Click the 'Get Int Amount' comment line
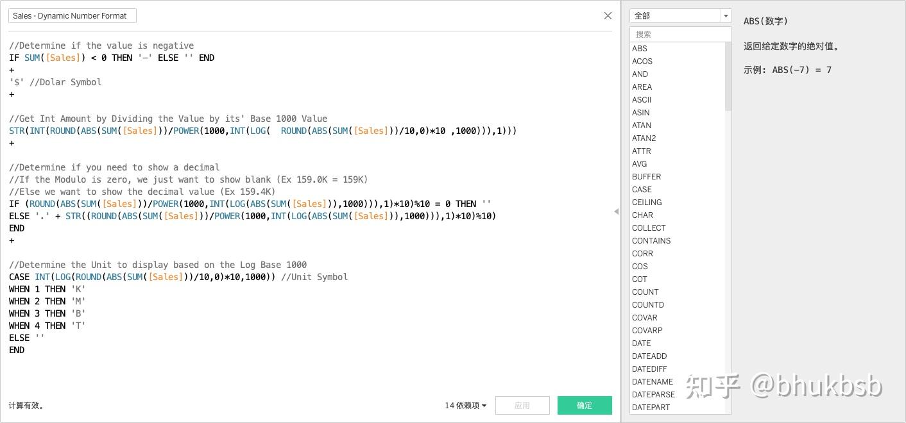Viewport: 906px width, 423px height. point(168,119)
